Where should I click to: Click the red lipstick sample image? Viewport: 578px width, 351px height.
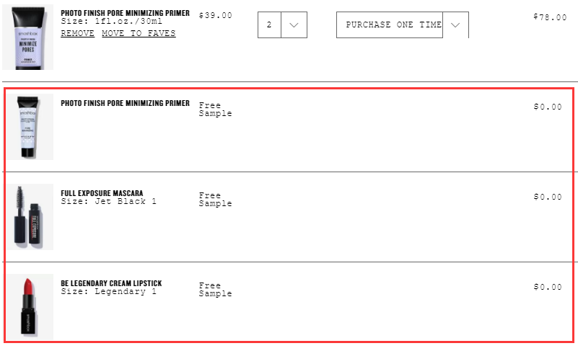pos(30,307)
